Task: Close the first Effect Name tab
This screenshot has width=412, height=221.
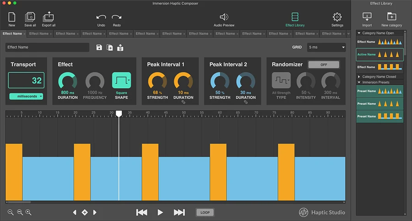Action: [x=24, y=34]
